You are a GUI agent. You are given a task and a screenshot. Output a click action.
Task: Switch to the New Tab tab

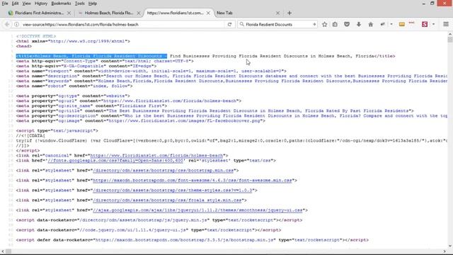coord(224,13)
